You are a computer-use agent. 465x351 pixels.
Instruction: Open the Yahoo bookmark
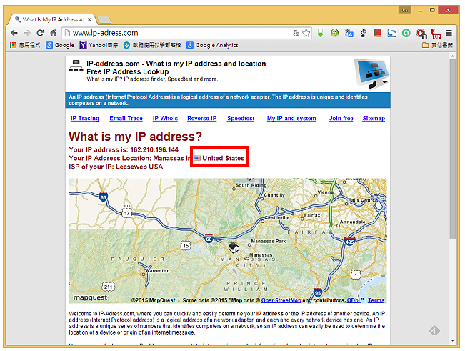(x=99, y=45)
